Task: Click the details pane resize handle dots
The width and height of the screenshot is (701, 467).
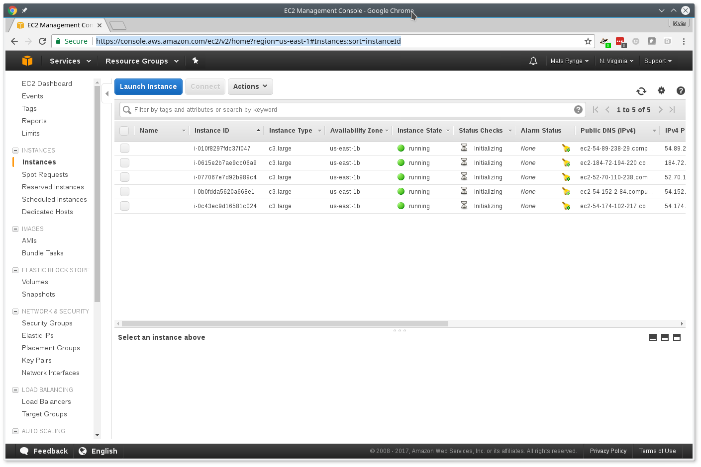Action: pyautogui.click(x=400, y=330)
